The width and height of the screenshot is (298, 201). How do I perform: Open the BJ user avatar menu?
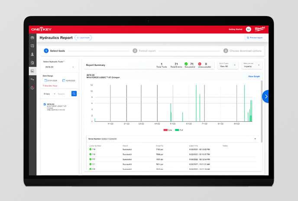(x=248, y=29)
